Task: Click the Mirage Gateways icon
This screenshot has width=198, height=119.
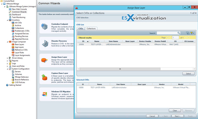Action: pos(13,77)
